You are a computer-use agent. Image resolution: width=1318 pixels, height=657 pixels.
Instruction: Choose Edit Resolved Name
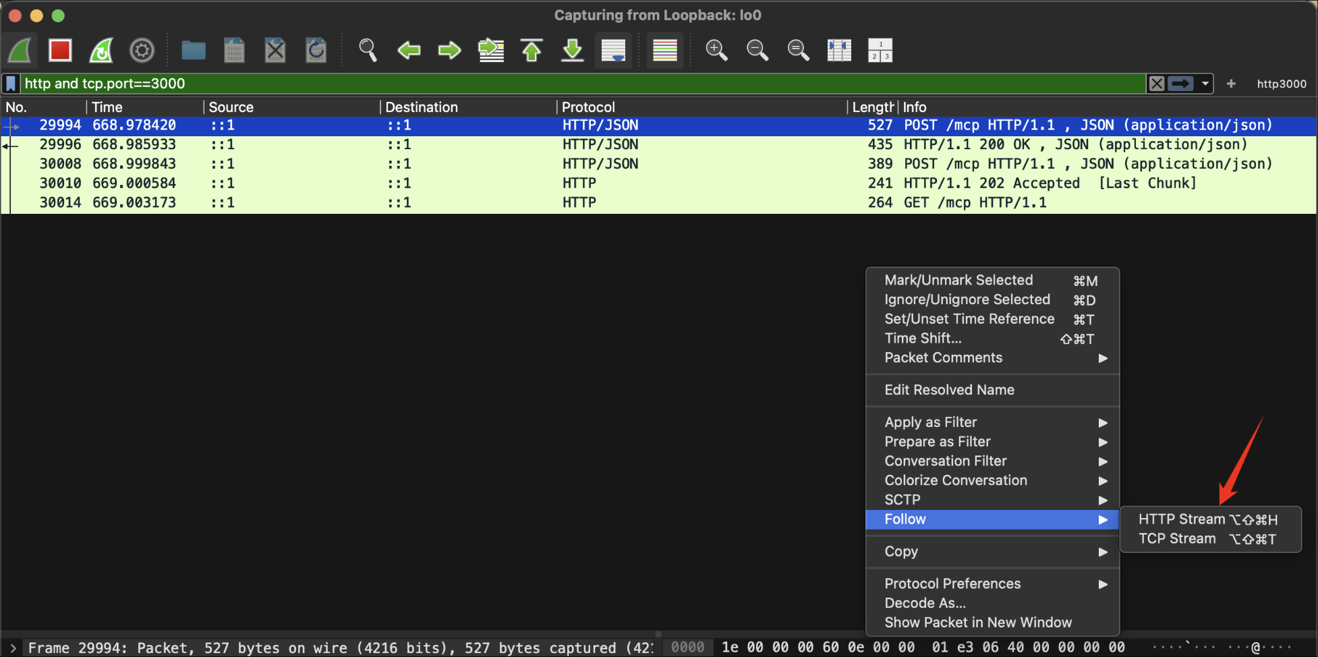(992, 390)
